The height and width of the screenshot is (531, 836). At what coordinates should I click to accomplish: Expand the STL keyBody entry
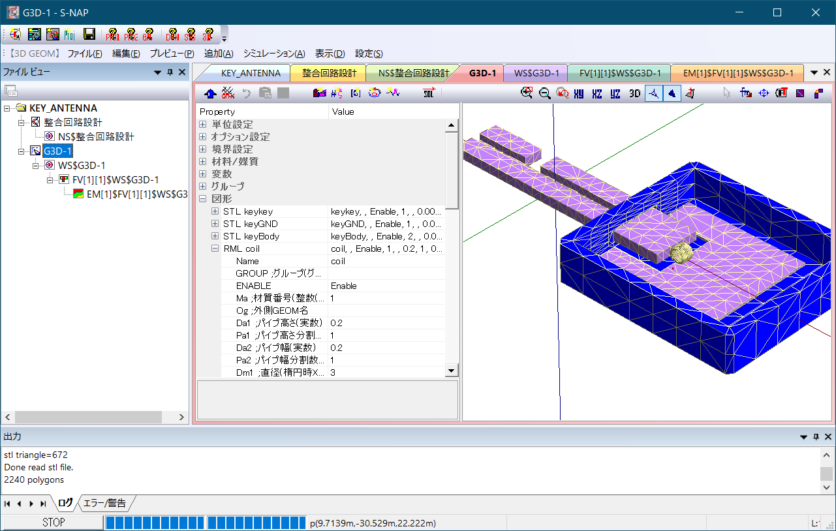(x=215, y=236)
